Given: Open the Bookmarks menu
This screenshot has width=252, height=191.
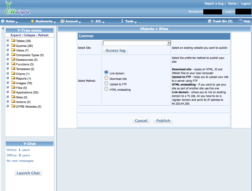Looking at the screenshot, I should (44, 21).
